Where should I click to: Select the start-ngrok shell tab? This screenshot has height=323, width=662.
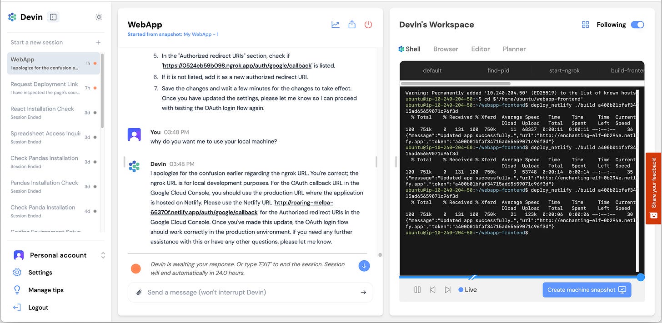point(564,70)
